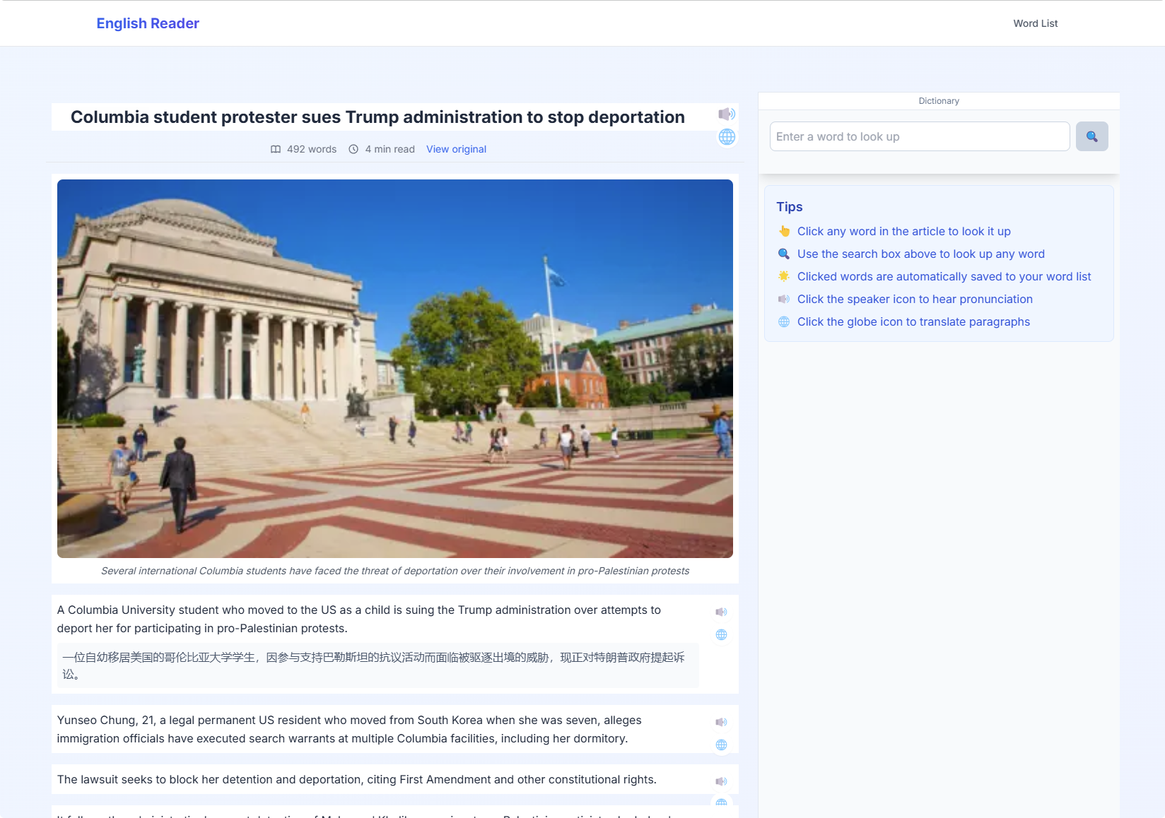1165x818 pixels.
Task: Play audio for the Yunseo Chung paragraph
Action: coord(721,722)
